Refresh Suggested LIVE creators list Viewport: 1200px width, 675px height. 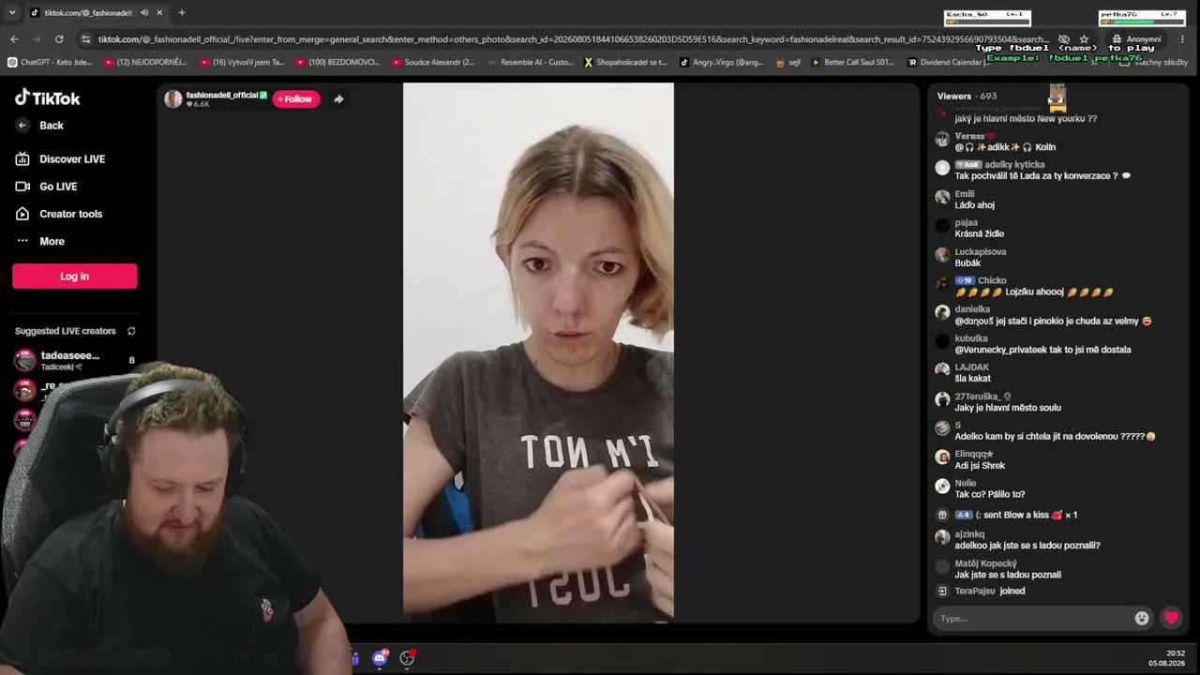[x=131, y=331]
